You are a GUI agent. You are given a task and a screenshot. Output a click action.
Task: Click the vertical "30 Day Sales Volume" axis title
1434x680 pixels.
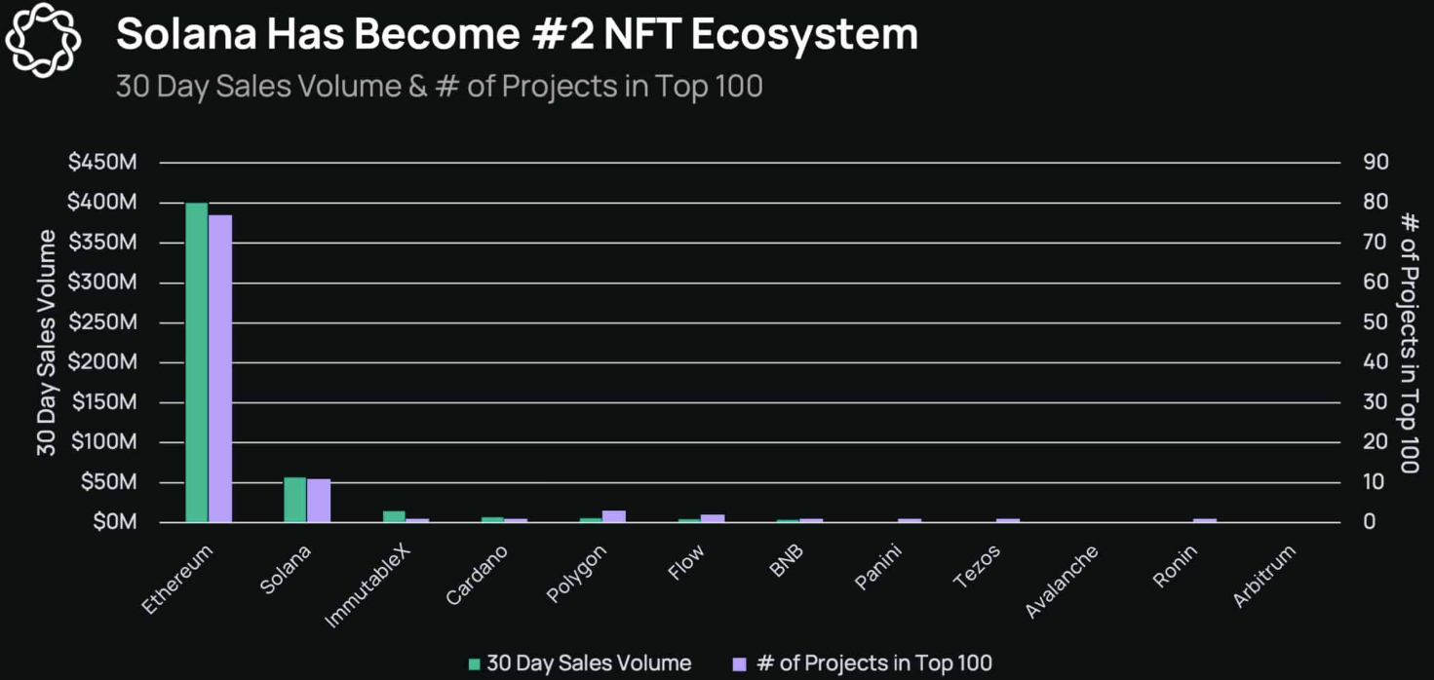47,342
